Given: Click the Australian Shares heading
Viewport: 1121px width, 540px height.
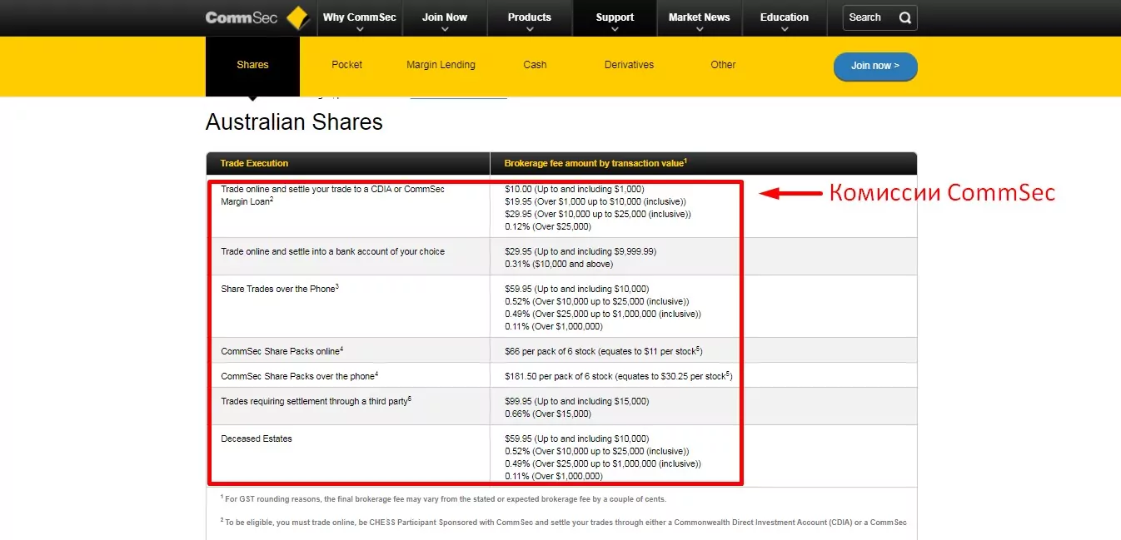Looking at the screenshot, I should 294,122.
